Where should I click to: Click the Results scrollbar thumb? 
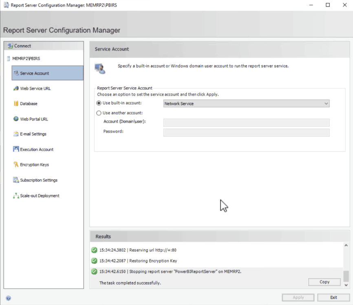[346, 276]
